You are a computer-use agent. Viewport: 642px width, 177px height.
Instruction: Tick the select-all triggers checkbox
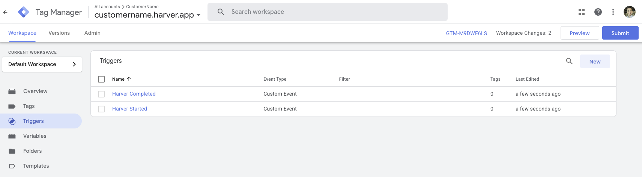(x=101, y=79)
